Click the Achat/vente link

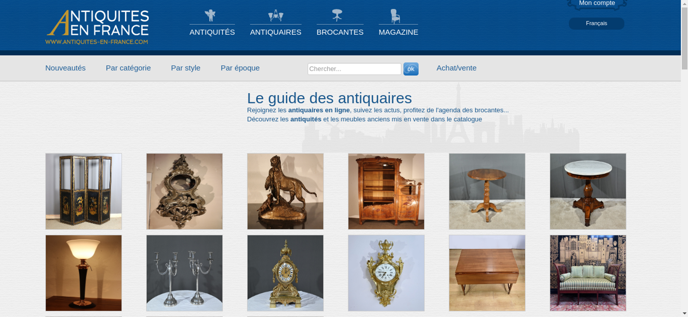[456, 68]
